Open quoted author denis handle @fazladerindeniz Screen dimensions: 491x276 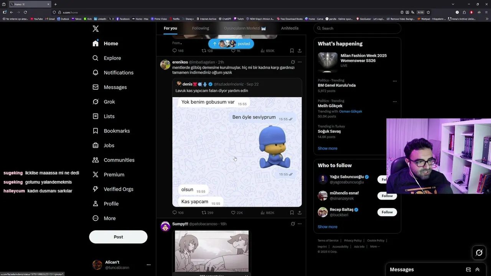point(229,84)
